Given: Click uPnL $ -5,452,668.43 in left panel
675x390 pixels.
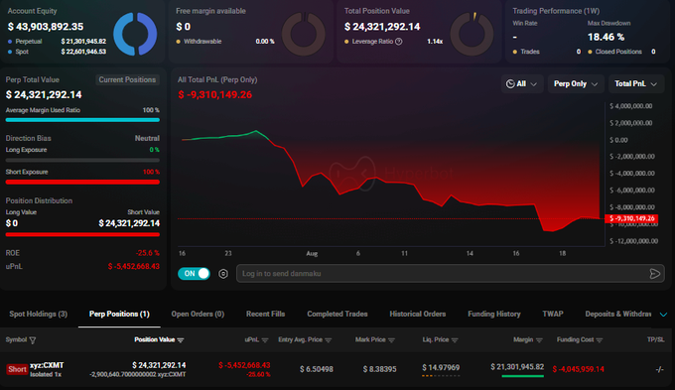Looking at the screenshot, I should tap(133, 267).
